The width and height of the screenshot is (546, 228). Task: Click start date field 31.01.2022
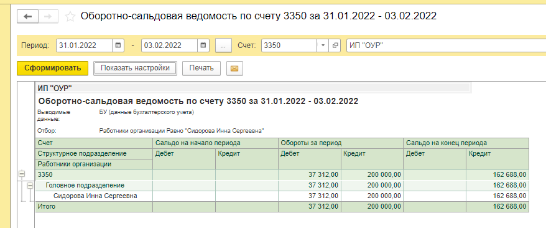pyautogui.click(x=85, y=45)
